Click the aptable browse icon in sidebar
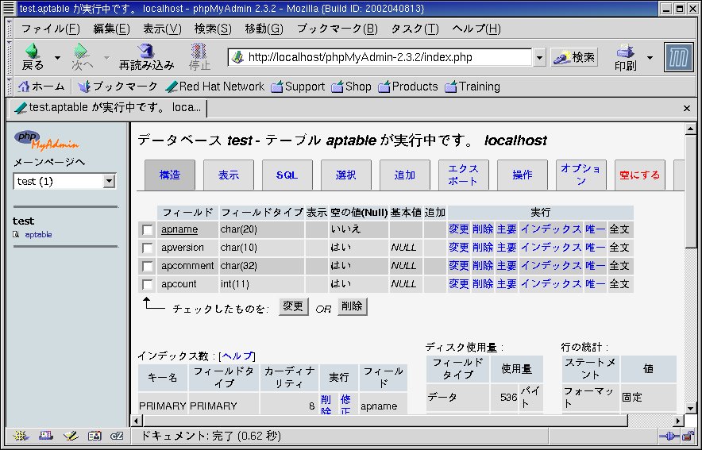The image size is (702, 450). 16,234
